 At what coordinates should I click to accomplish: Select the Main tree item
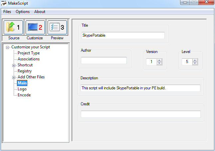[x=22, y=83]
